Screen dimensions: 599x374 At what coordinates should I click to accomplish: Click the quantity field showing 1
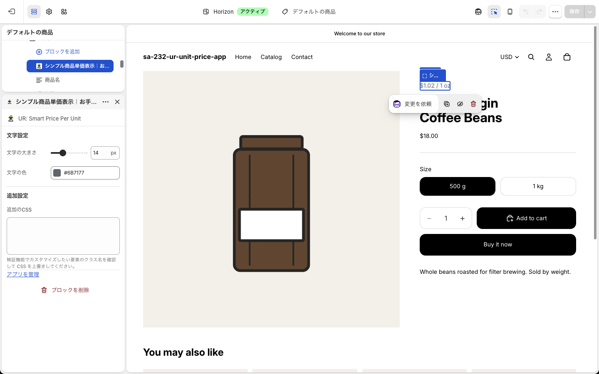click(x=446, y=218)
